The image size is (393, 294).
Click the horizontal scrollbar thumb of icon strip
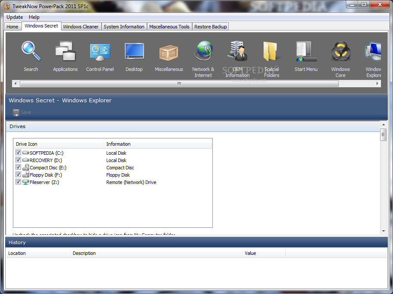179,83
